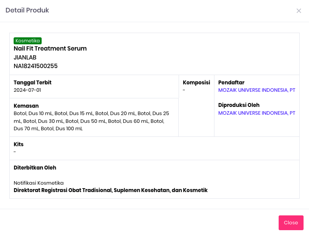The image size is (309, 236).
Task: Close the dialog with the X icon
Action: tap(299, 11)
